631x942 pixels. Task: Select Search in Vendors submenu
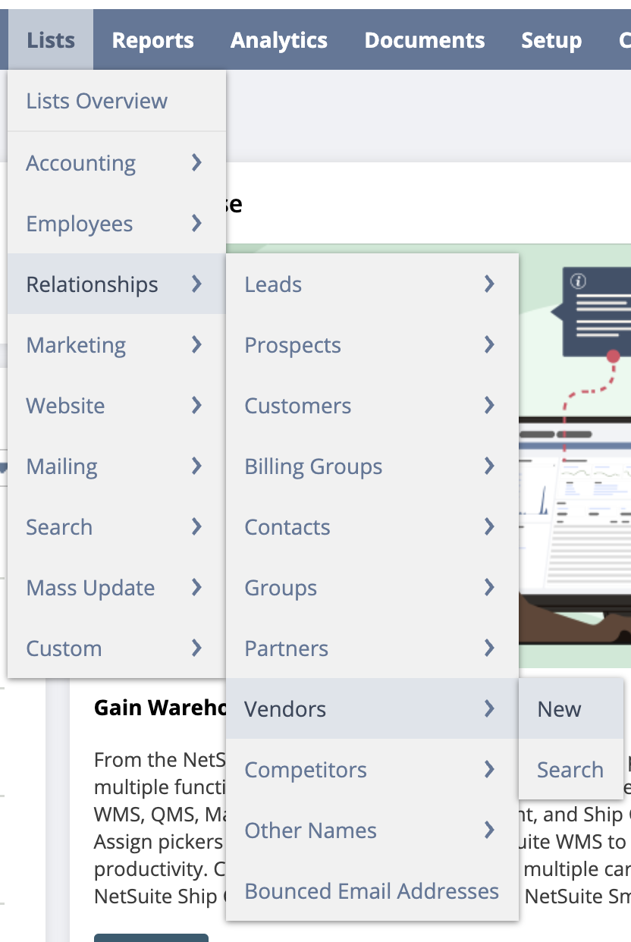point(570,770)
